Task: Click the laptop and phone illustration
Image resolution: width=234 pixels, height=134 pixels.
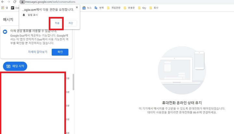Action: point(182,70)
